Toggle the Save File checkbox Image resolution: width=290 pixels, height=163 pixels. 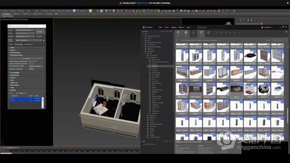pos(36,36)
